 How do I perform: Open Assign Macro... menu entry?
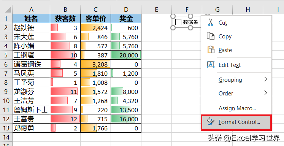coord(236,108)
